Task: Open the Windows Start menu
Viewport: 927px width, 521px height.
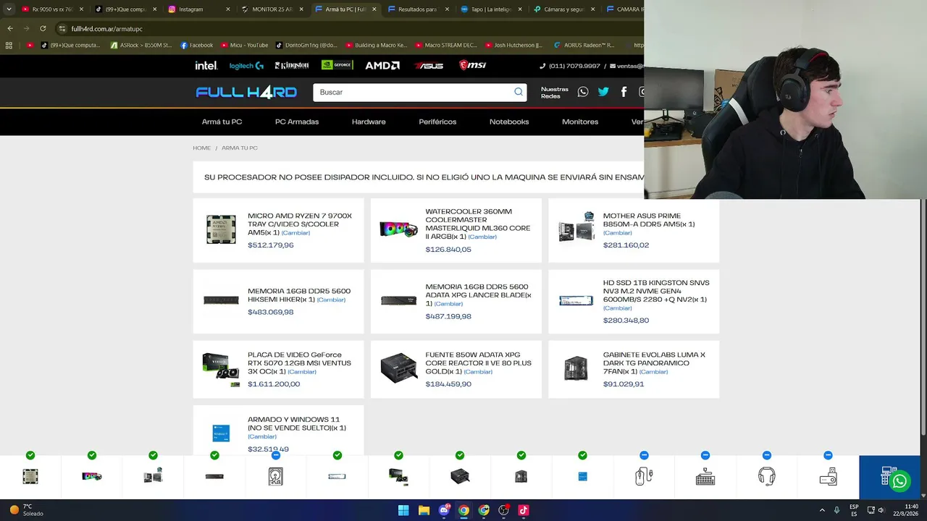Action: (x=403, y=510)
